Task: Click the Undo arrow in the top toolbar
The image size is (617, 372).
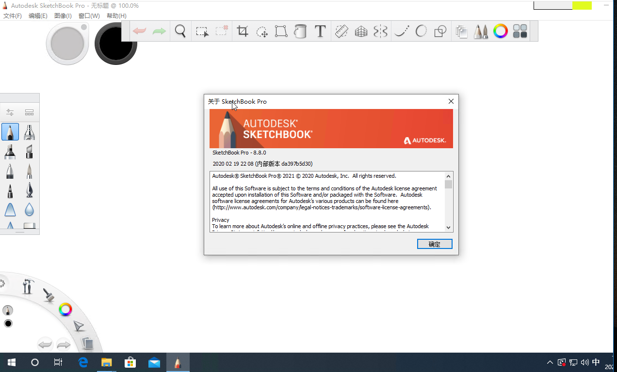Action: pos(140,31)
